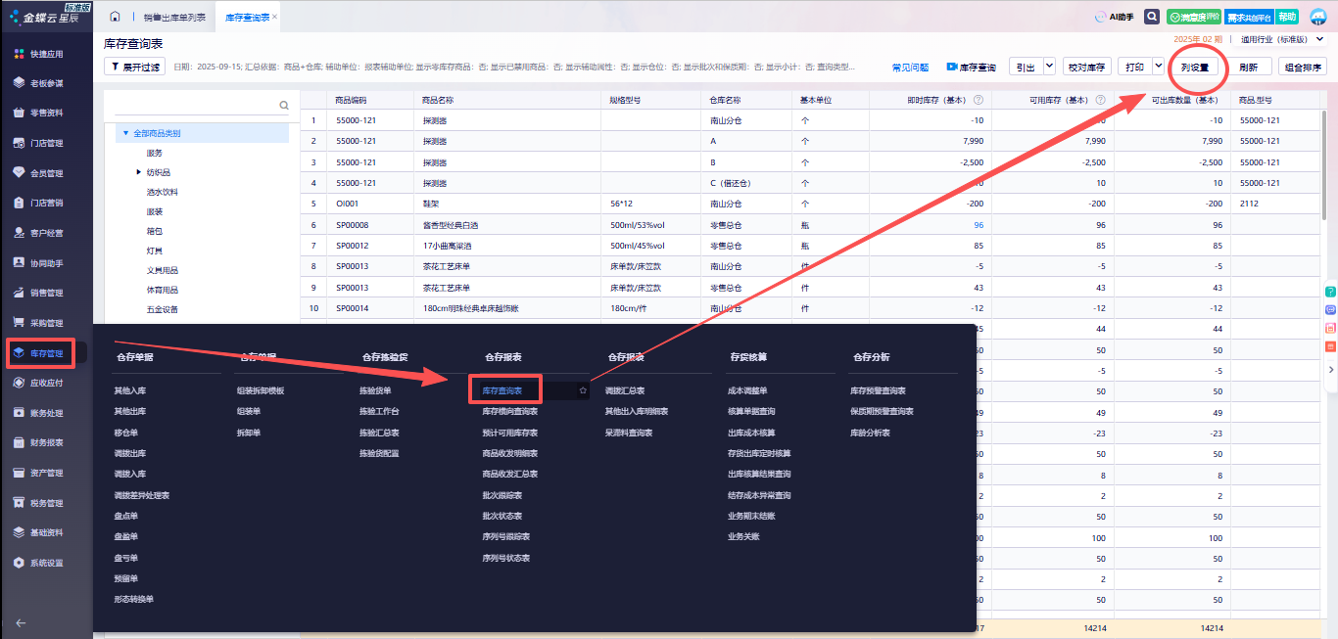1338x639 pixels.
Task: Click the user avatar icon
Action: pyautogui.click(x=1317, y=17)
